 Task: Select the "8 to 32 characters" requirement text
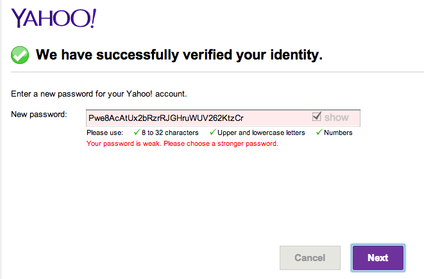[x=170, y=132]
